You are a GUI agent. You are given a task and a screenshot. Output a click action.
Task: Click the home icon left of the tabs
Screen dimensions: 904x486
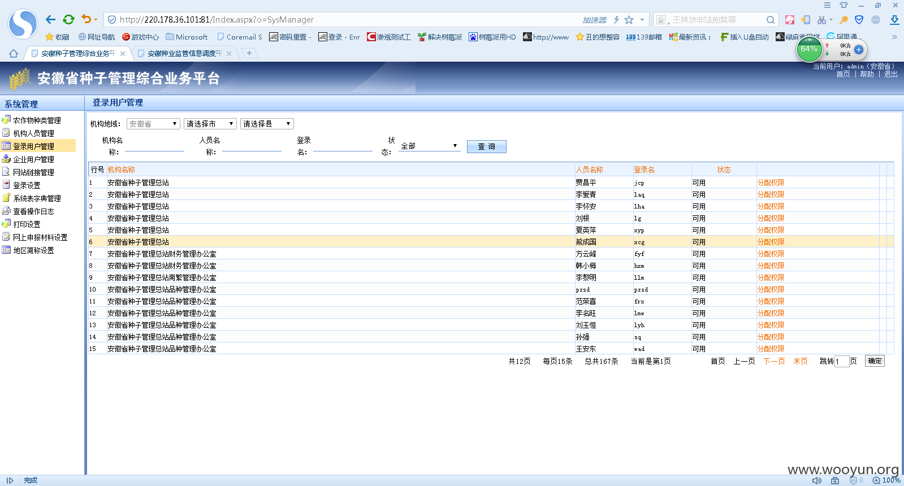[14, 54]
